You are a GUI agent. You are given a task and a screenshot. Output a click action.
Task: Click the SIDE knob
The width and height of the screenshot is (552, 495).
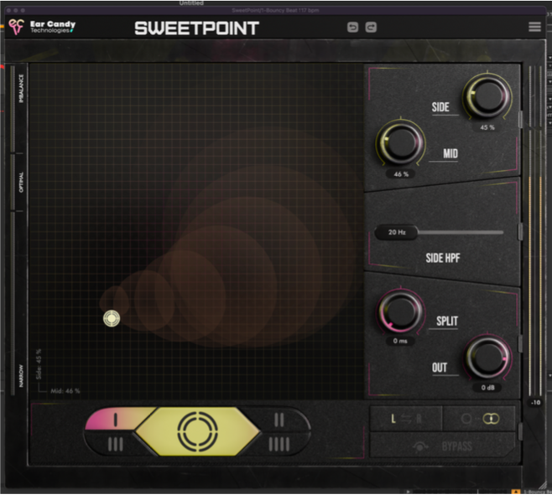click(x=487, y=95)
